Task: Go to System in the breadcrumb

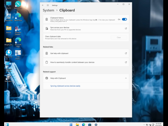Action: tap(48, 10)
